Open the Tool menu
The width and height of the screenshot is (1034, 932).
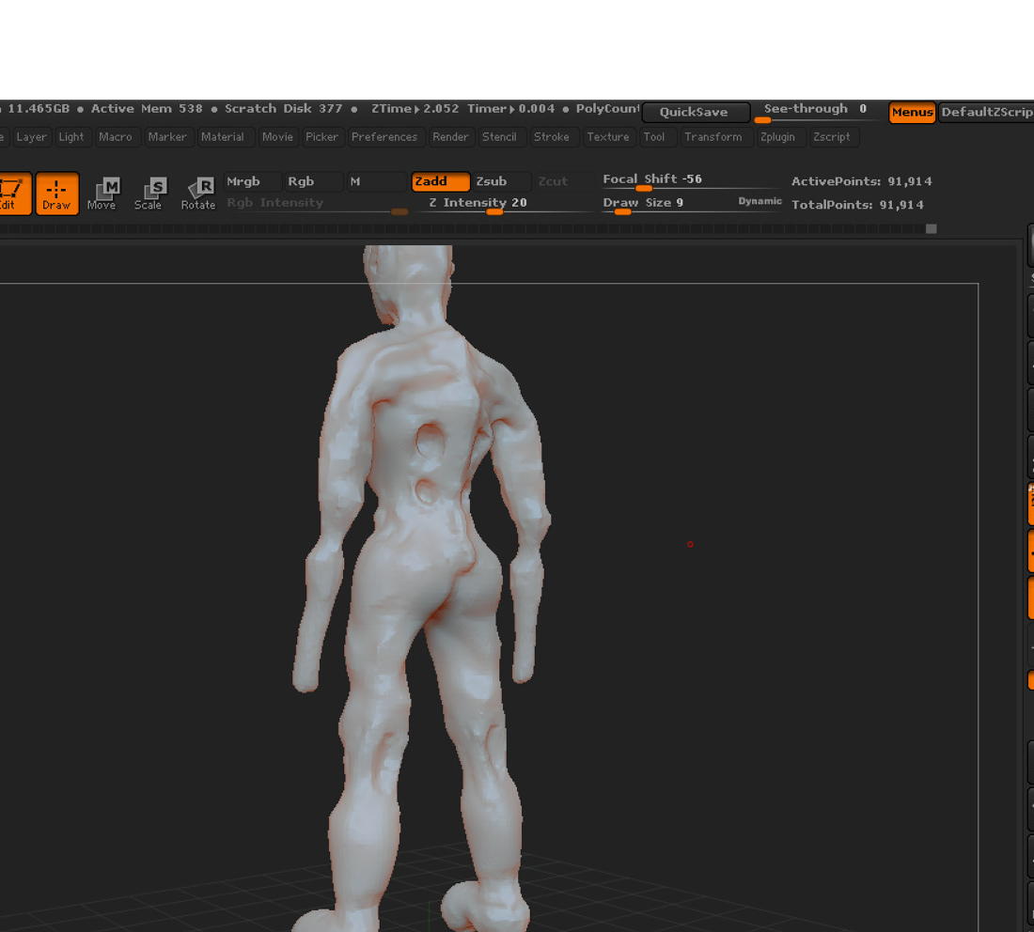[x=654, y=137]
